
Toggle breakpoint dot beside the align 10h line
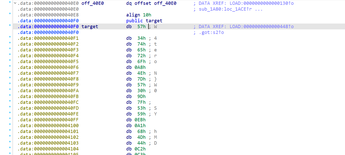click(x=10, y=13)
